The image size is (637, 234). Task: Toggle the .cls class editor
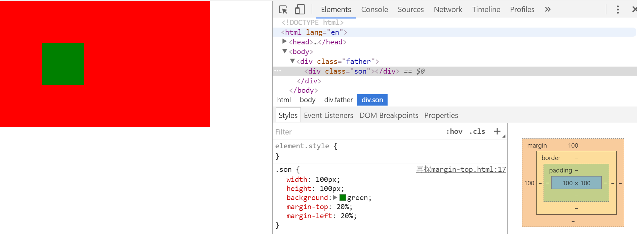tap(477, 131)
